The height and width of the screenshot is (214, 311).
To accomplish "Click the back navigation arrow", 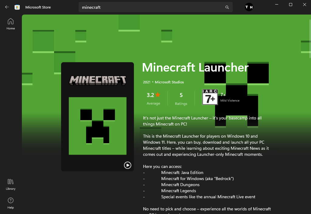I will coord(6,7).
